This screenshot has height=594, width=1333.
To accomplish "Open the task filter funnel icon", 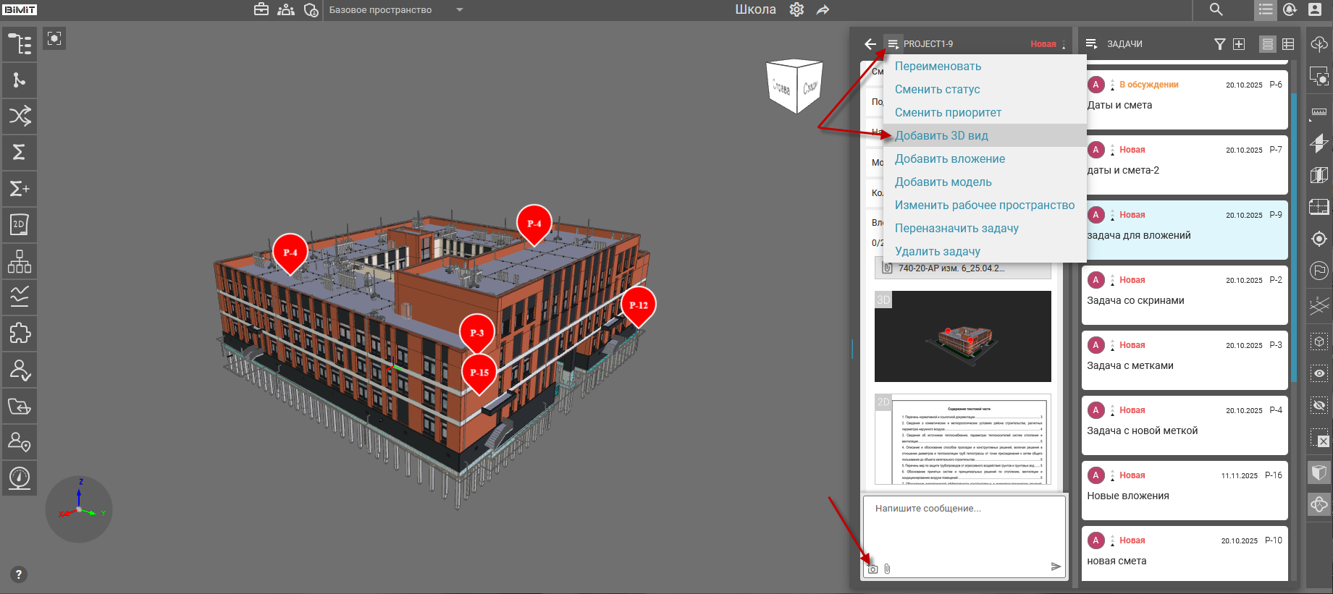I will coord(1219,44).
